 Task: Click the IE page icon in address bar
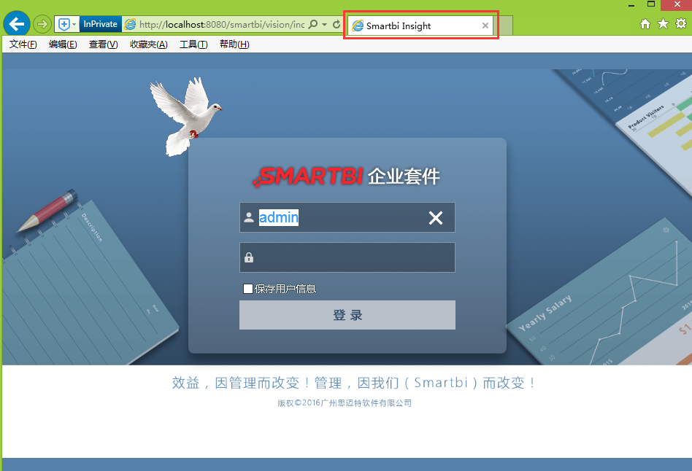click(x=130, y=24)
